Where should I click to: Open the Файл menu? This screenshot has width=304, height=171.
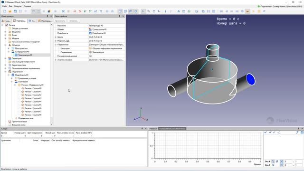(x=4, y=6)
